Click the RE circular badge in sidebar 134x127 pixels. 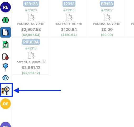pos(6,7)
